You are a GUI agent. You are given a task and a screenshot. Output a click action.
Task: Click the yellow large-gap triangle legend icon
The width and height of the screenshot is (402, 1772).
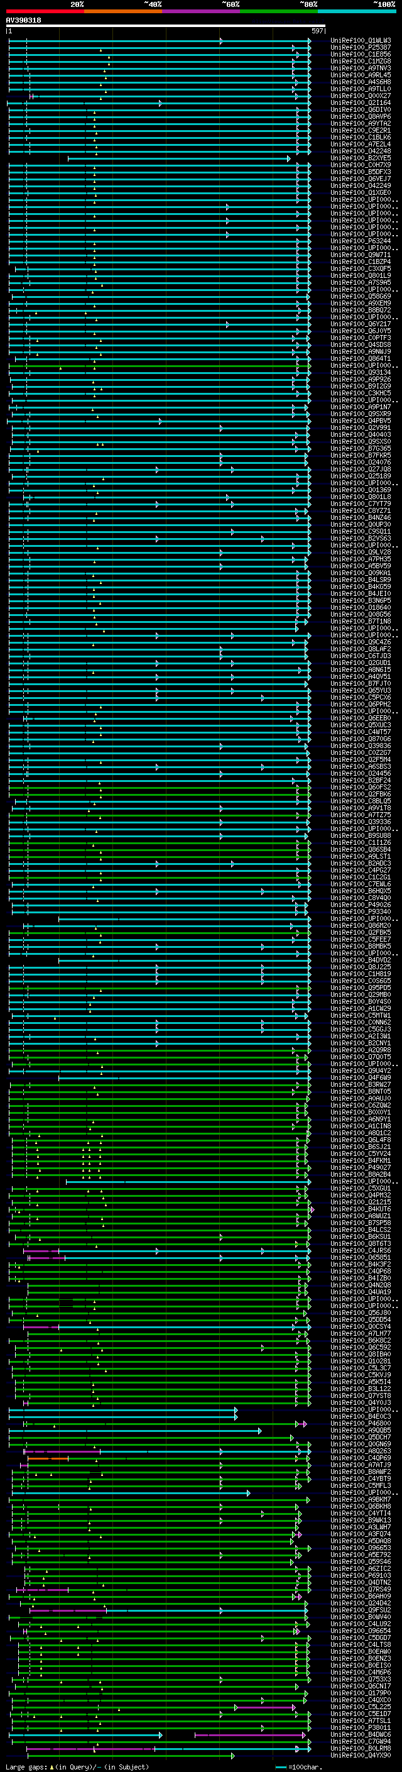[52, 1766]
